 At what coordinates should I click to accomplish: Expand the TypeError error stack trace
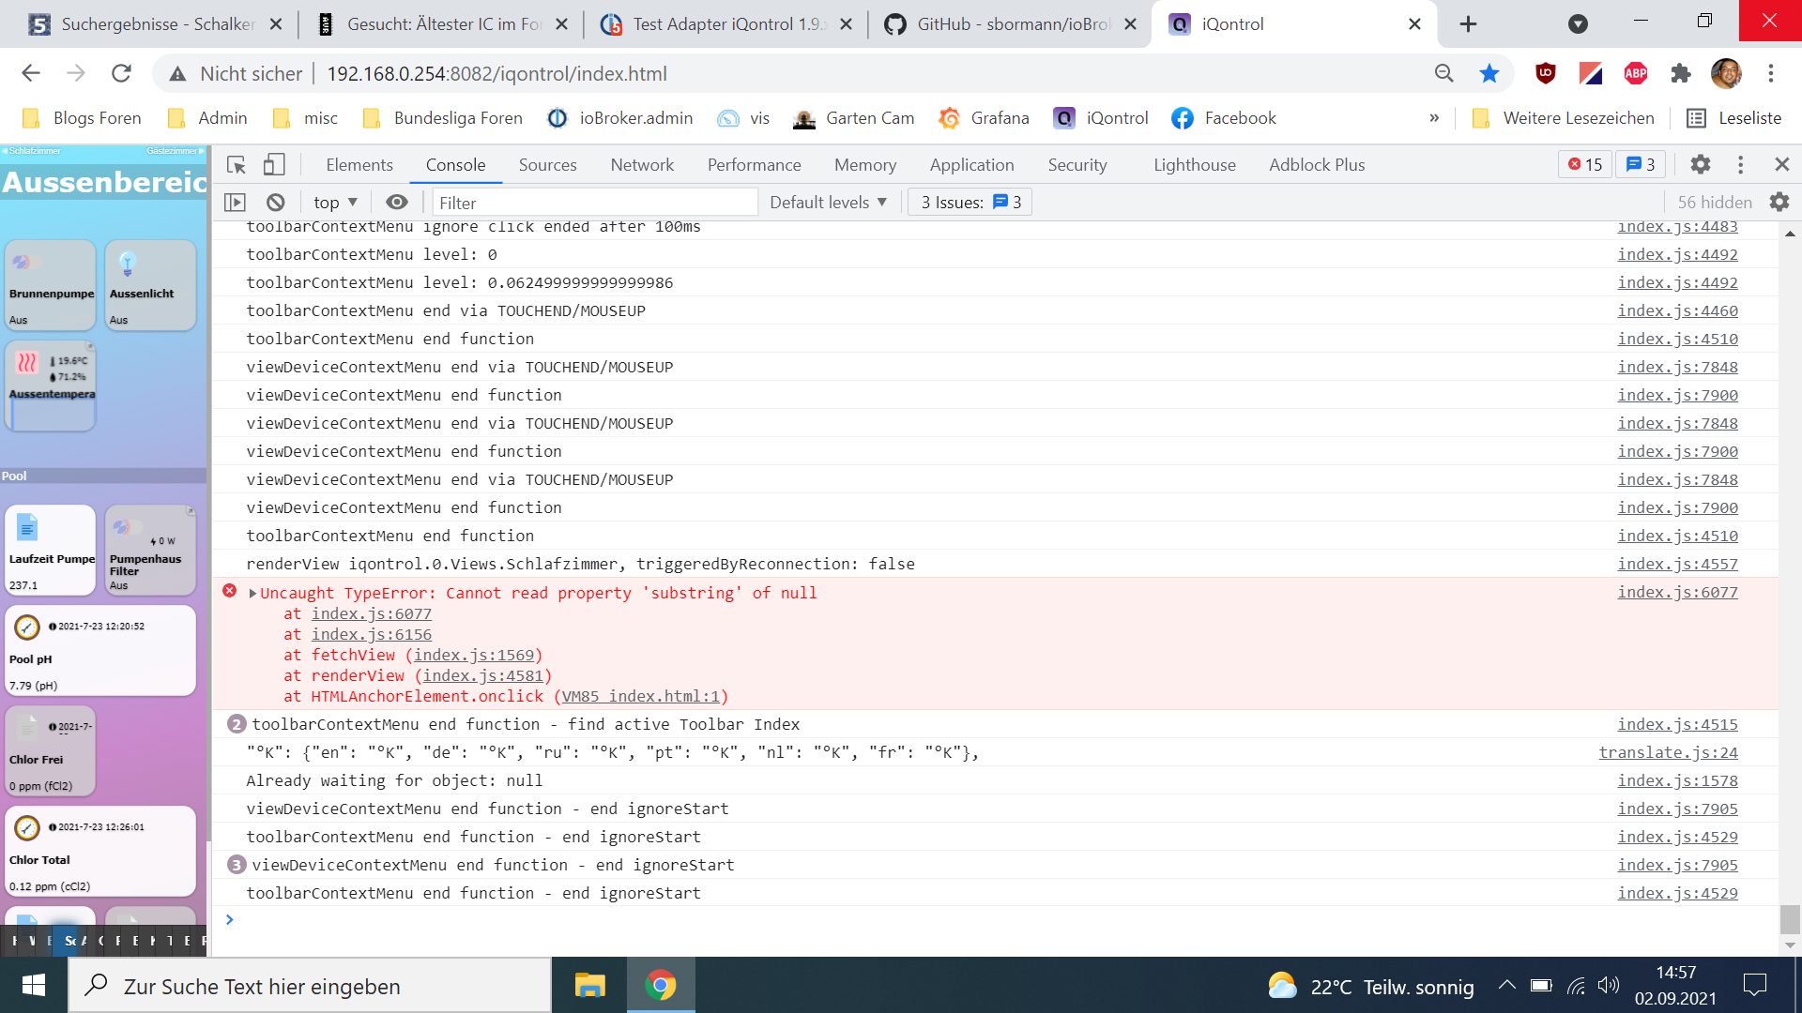click(252, 593)
